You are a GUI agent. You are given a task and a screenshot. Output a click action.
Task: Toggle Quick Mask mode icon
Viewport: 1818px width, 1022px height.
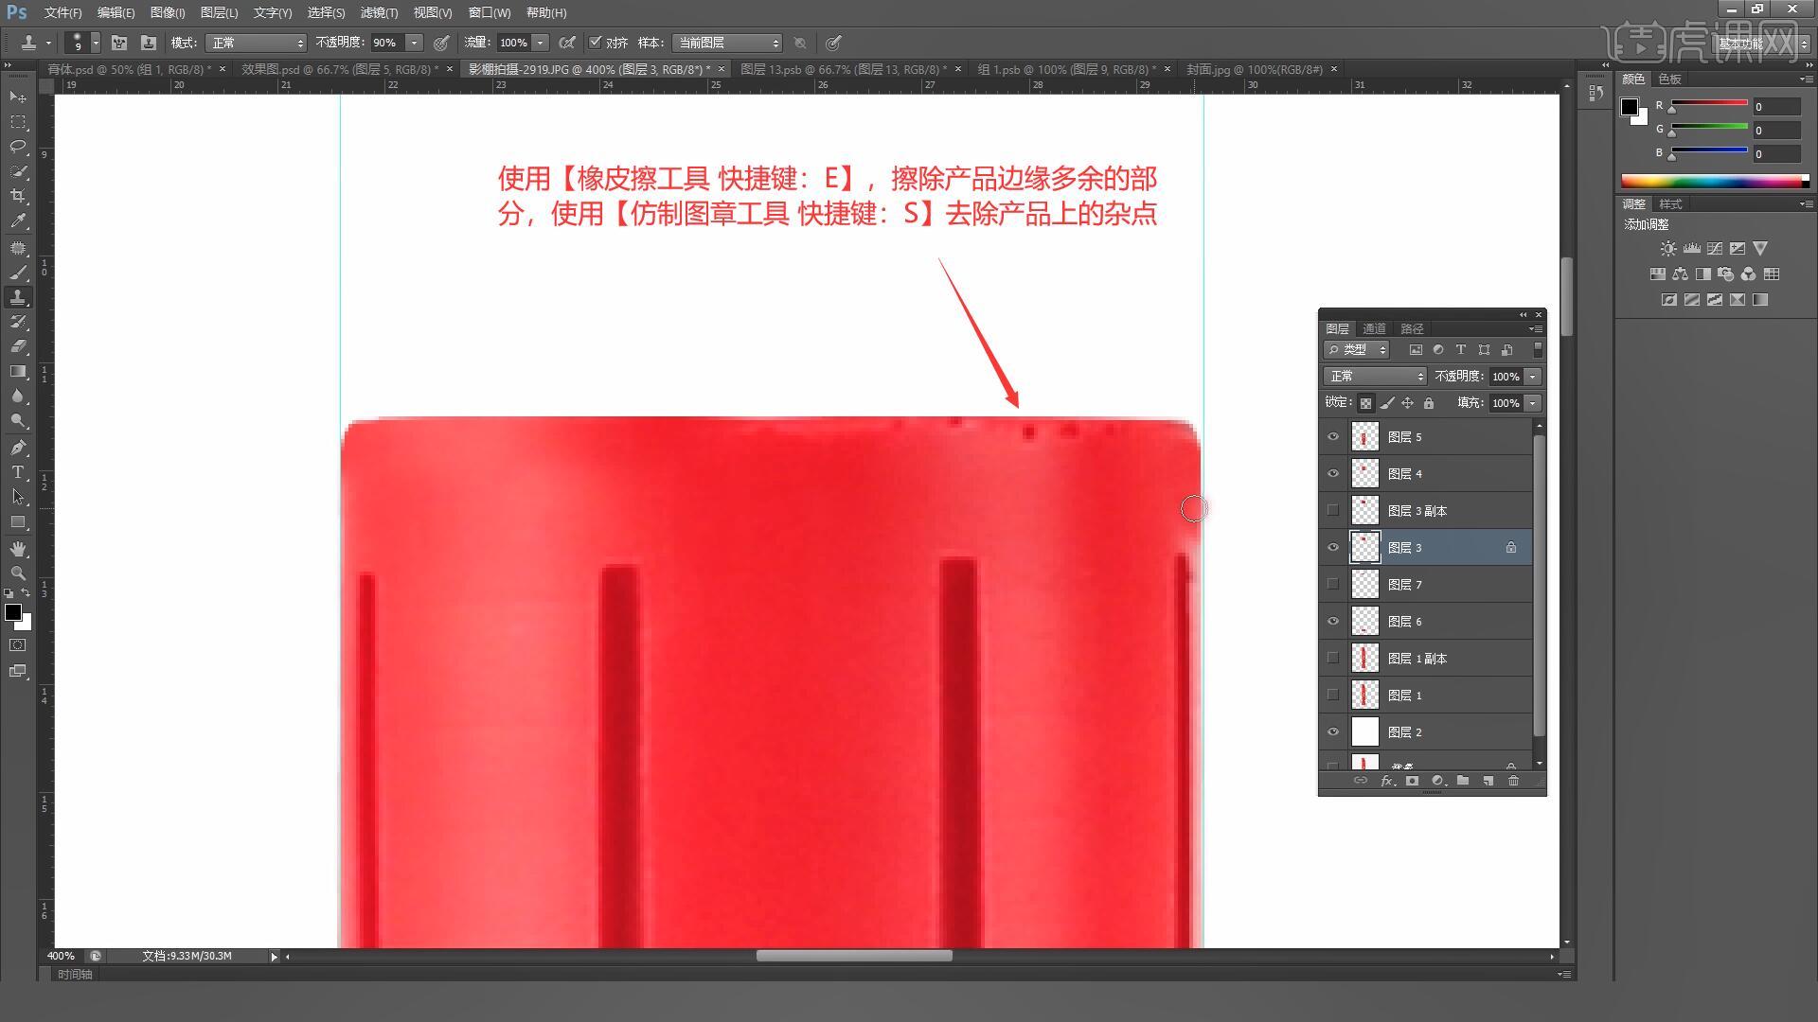[18, 645]
